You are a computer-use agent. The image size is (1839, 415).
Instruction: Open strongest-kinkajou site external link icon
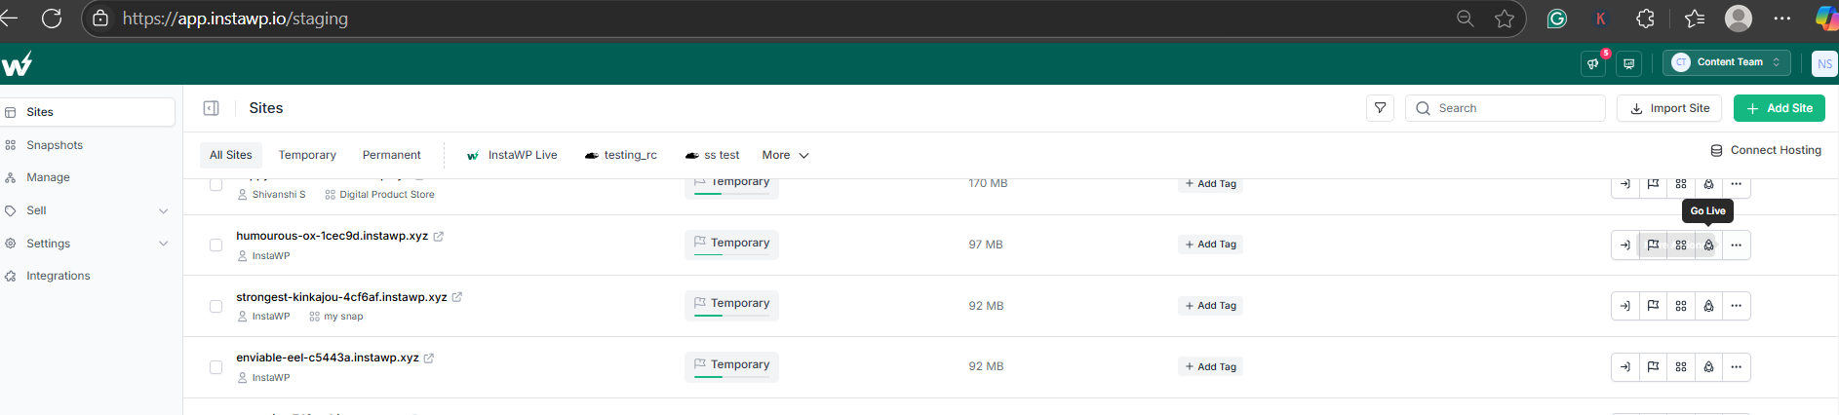click(x=457, y=297)
